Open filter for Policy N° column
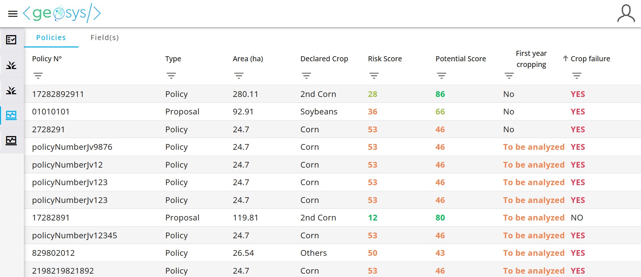Image resolution: width=641 pixels, height=277 pixels. [38, 76]
